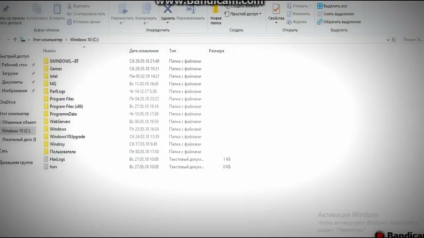Click Выделить все in the ribbon
This screenshot has width=424, height=238.
pyautogui.click(x=332, y=6)
